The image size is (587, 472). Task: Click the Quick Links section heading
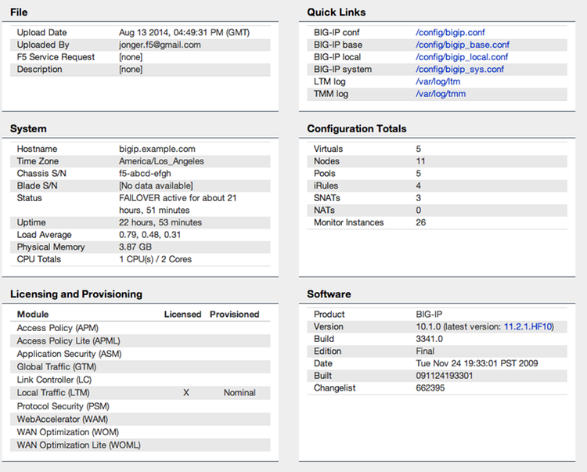tap(336, 13)
